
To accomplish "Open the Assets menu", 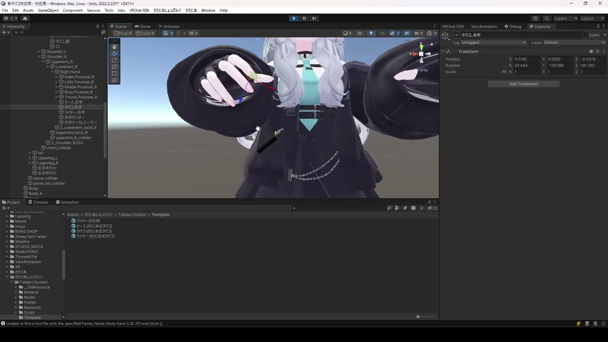I will click(x=28, y=10).
